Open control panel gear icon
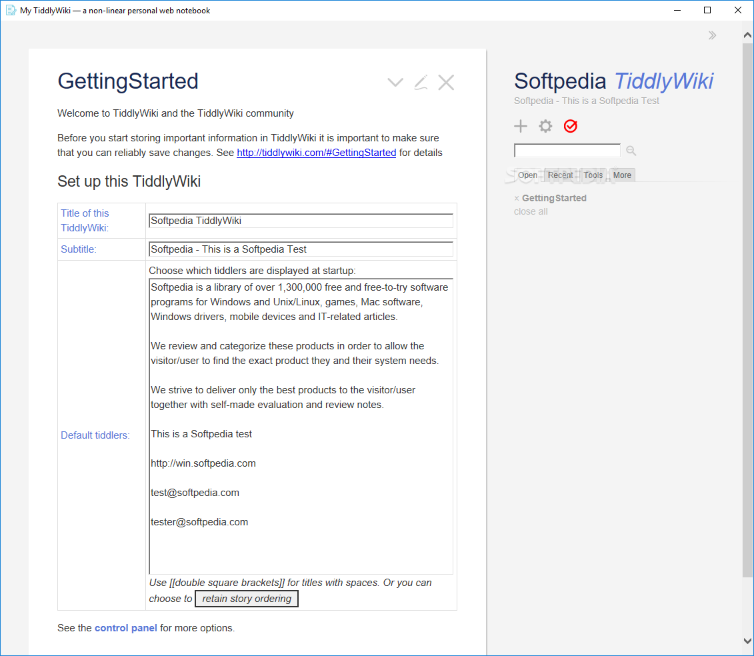Screen dimensions: 754x656 (545, 126)
